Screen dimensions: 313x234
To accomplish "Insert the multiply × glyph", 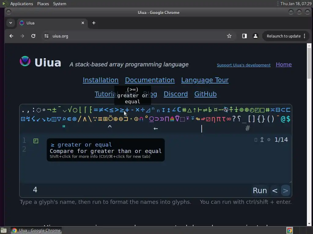I will pos(138,110).
